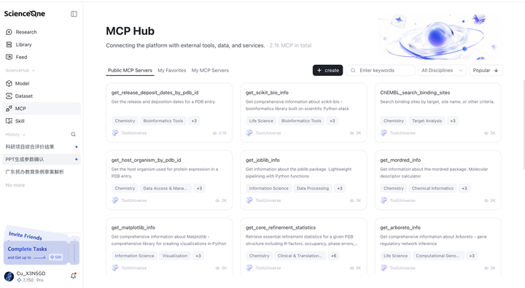Open history item 广东民办教育条例草案解析

tap(42, 172)
